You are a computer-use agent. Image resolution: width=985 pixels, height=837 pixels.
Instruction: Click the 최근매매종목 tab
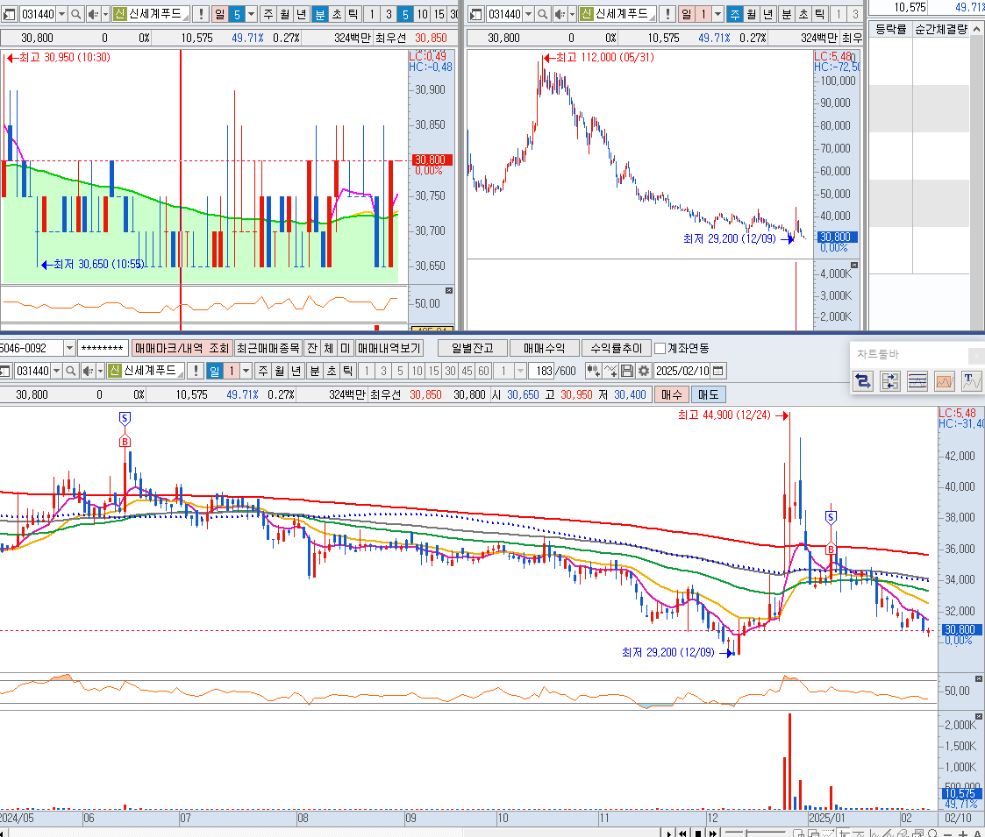point(268,348)
